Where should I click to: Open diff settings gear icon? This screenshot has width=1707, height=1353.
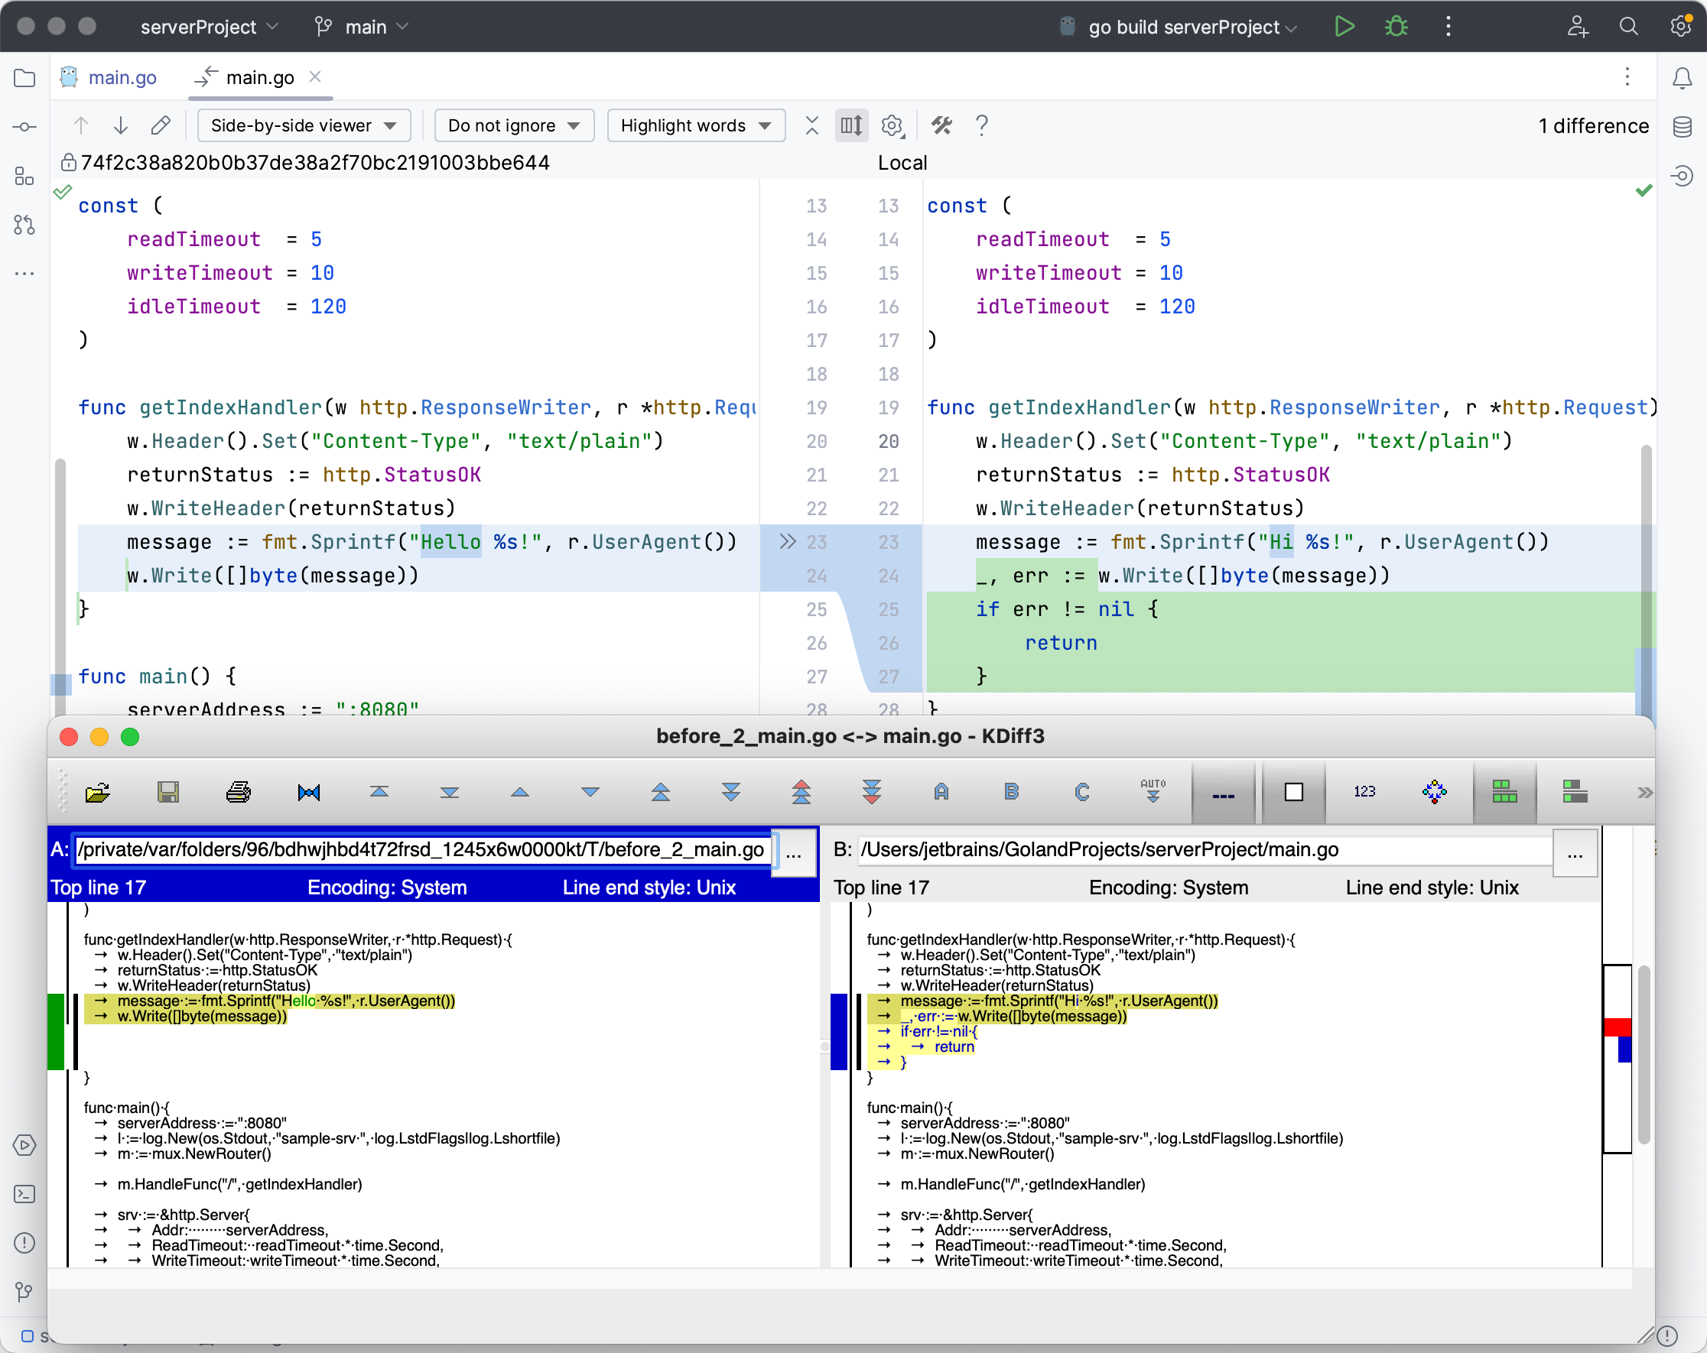coord(893,125)
